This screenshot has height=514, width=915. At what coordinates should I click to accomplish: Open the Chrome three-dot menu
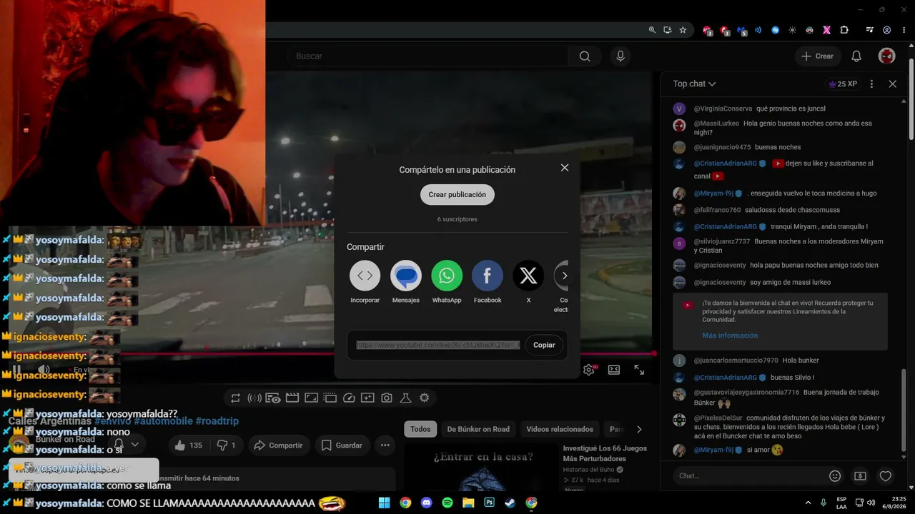[904, 30]
